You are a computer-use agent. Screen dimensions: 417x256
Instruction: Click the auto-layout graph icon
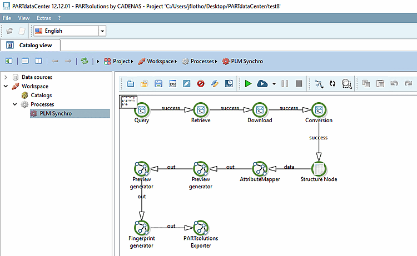tap(319, 84)
